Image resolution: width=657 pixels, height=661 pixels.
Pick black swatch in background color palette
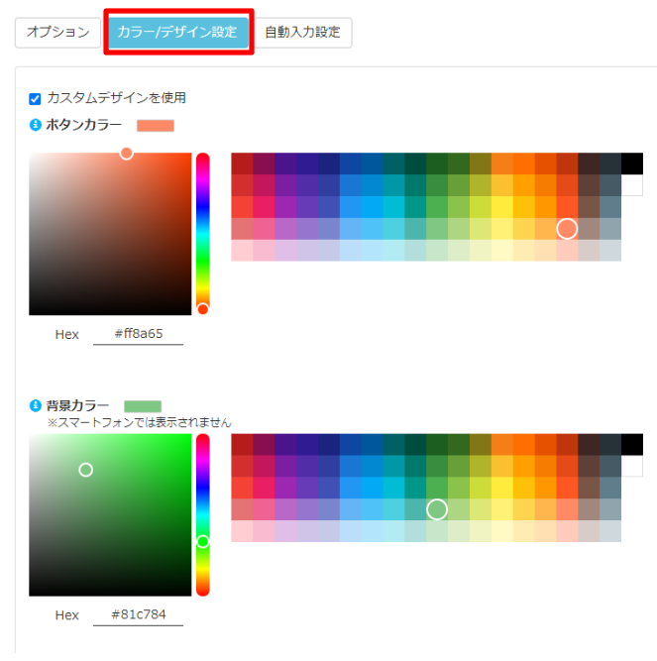tap(632, 444)
